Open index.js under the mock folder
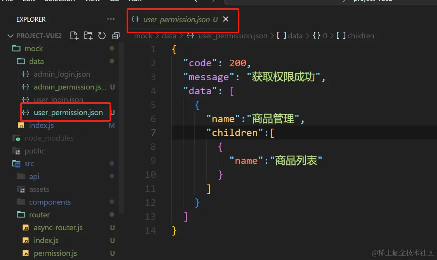Screen dimensions: 437x260 tap(41, 126)
